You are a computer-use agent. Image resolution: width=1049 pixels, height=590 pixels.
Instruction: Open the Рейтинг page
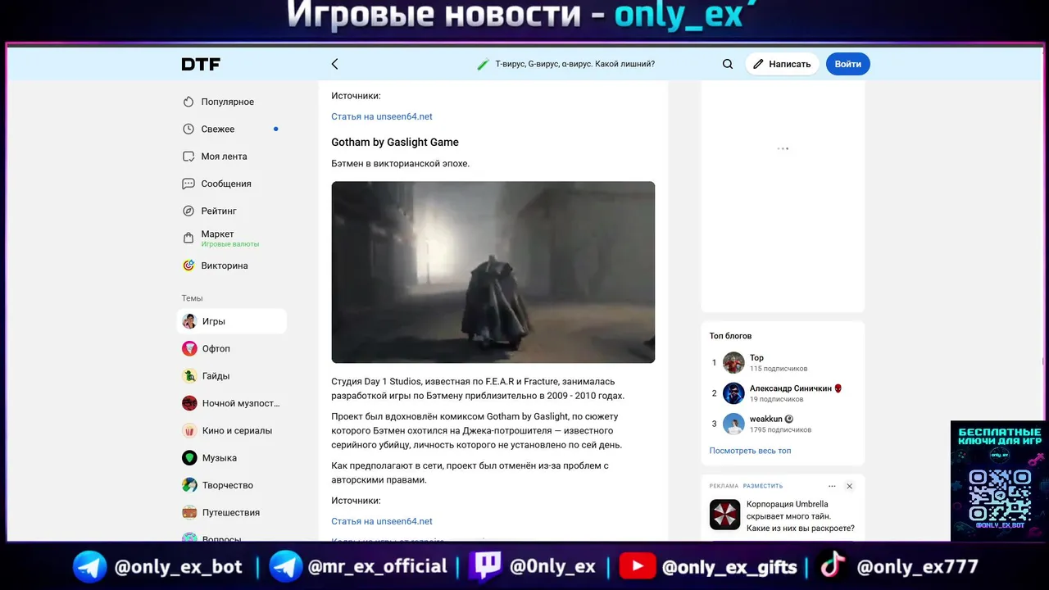click(219, 211)
